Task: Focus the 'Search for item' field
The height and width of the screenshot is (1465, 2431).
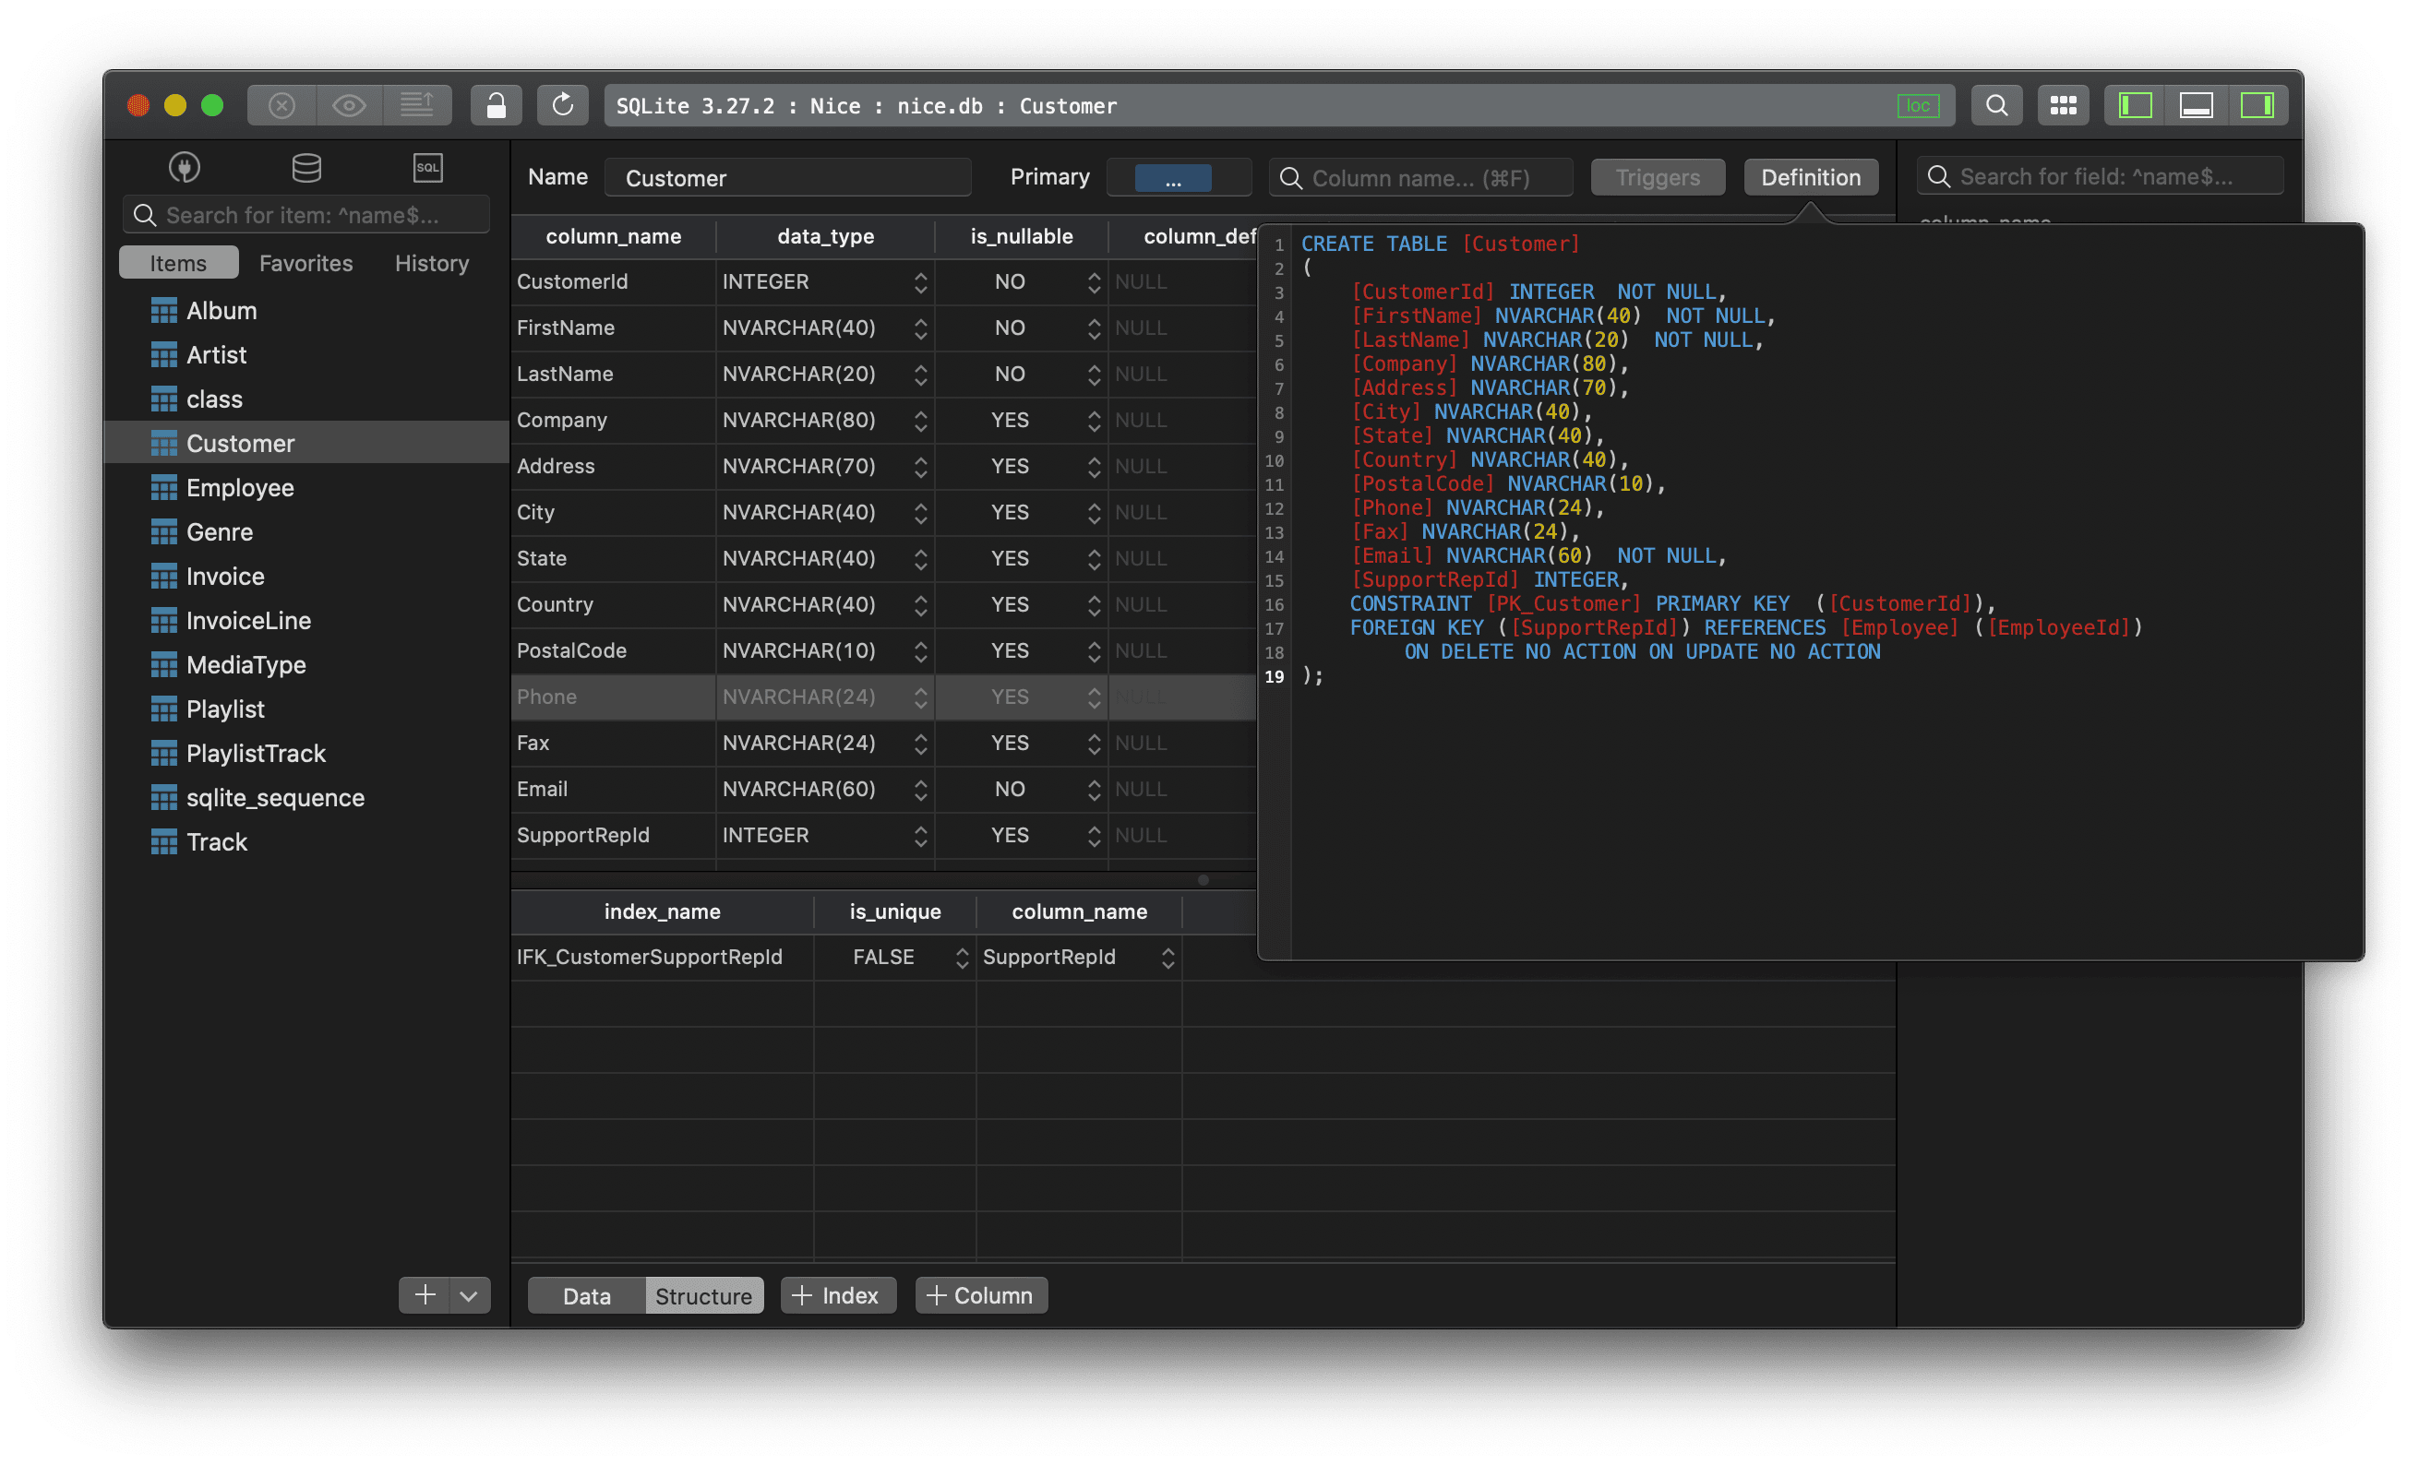Action: click(305, 215)
